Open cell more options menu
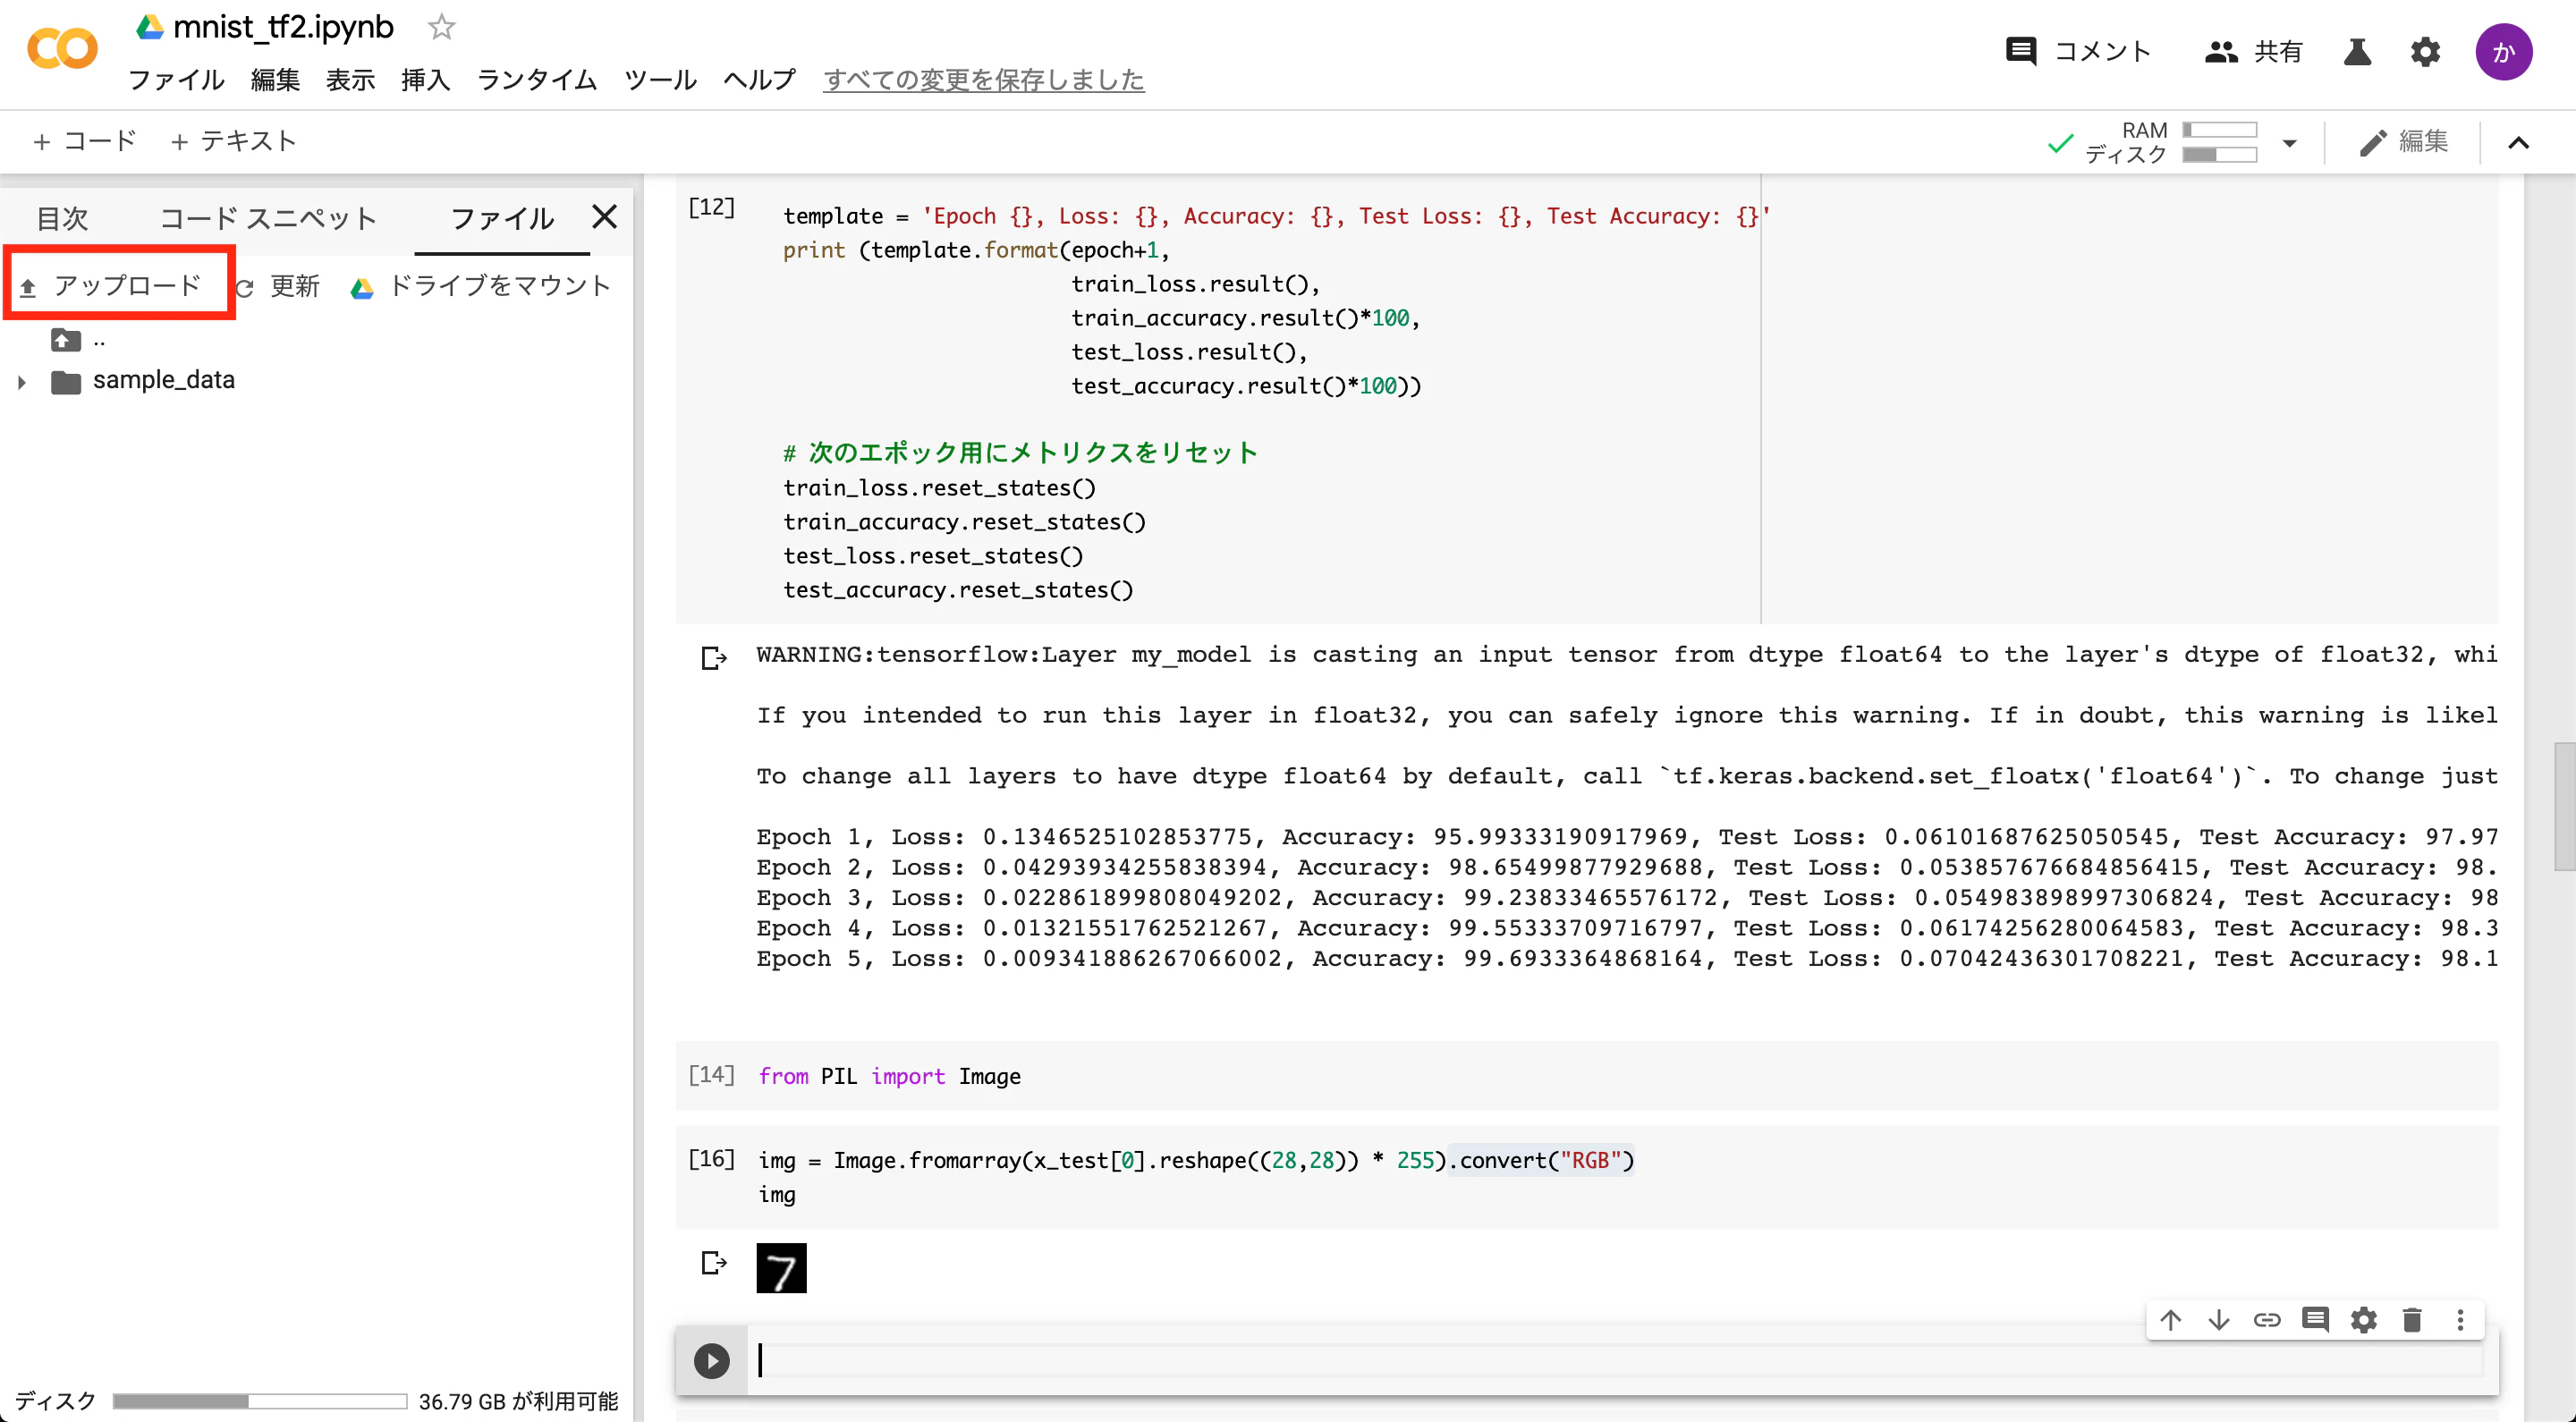This screenshot has width=2576, height=1422. [x=2460, y=1319]
